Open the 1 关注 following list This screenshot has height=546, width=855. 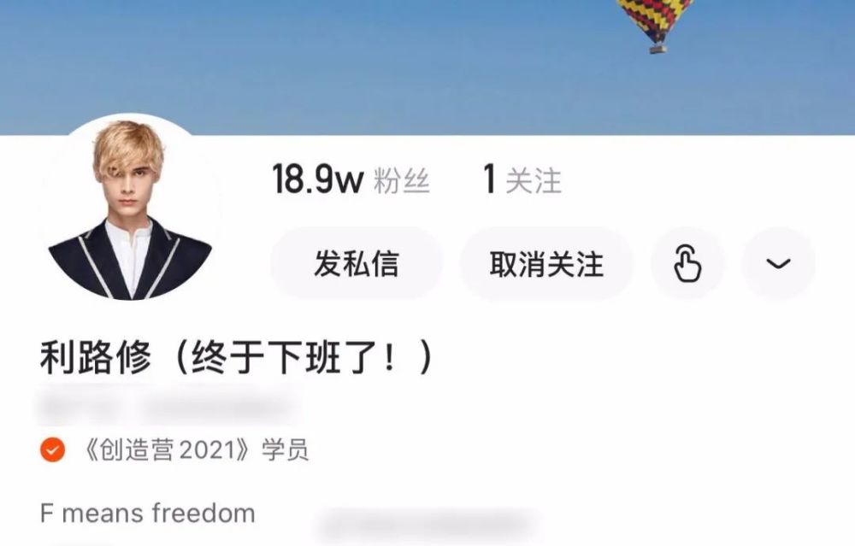coord(522,179)
